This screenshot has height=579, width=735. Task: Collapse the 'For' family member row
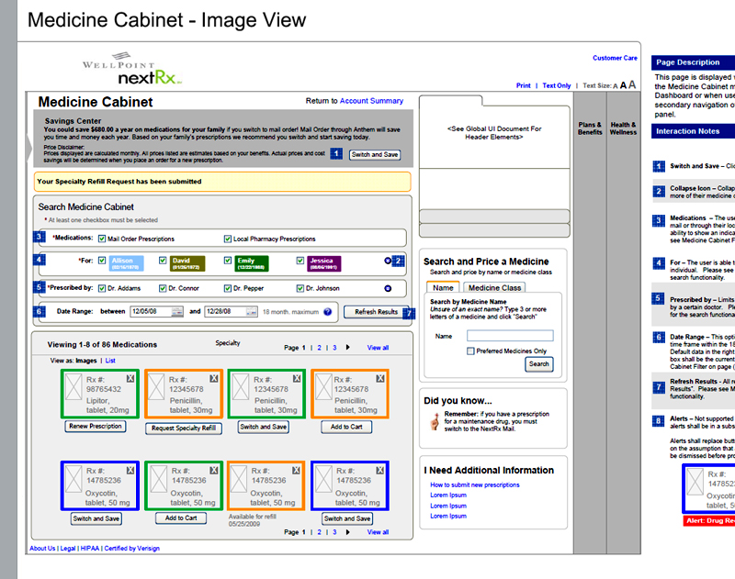388,261
